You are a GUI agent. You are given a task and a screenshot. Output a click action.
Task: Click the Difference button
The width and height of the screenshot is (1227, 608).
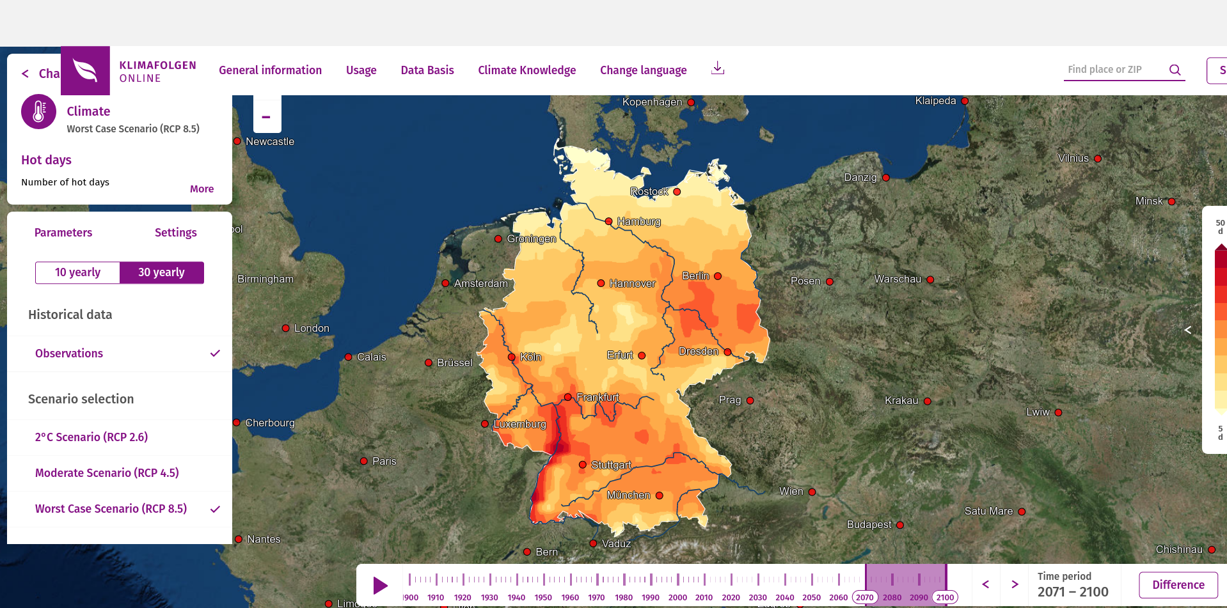1178,585
